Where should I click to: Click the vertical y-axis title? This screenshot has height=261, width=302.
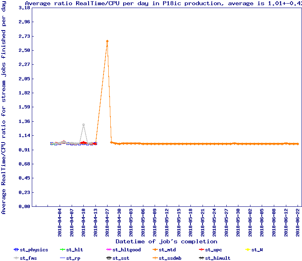(x=4, y=108)
